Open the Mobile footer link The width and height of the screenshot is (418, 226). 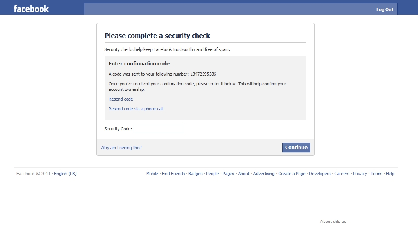152,174
